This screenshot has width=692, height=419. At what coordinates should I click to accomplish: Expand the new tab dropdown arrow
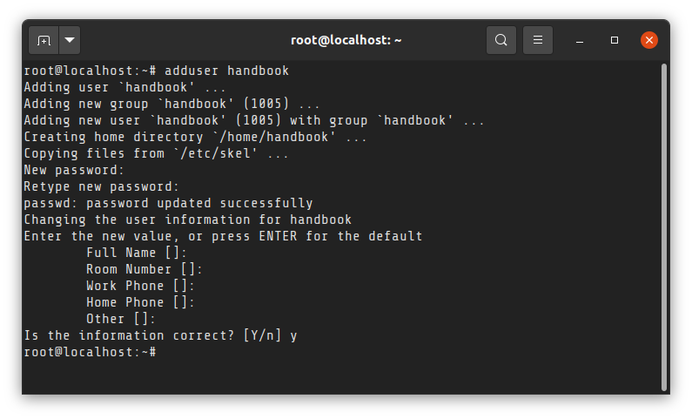pyautogui.click(x=70, y=40)
